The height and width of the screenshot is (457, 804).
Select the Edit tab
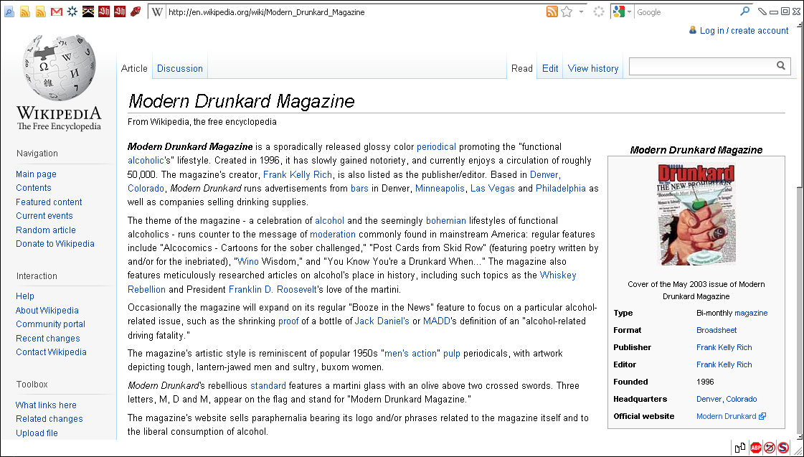pos(550,68)
